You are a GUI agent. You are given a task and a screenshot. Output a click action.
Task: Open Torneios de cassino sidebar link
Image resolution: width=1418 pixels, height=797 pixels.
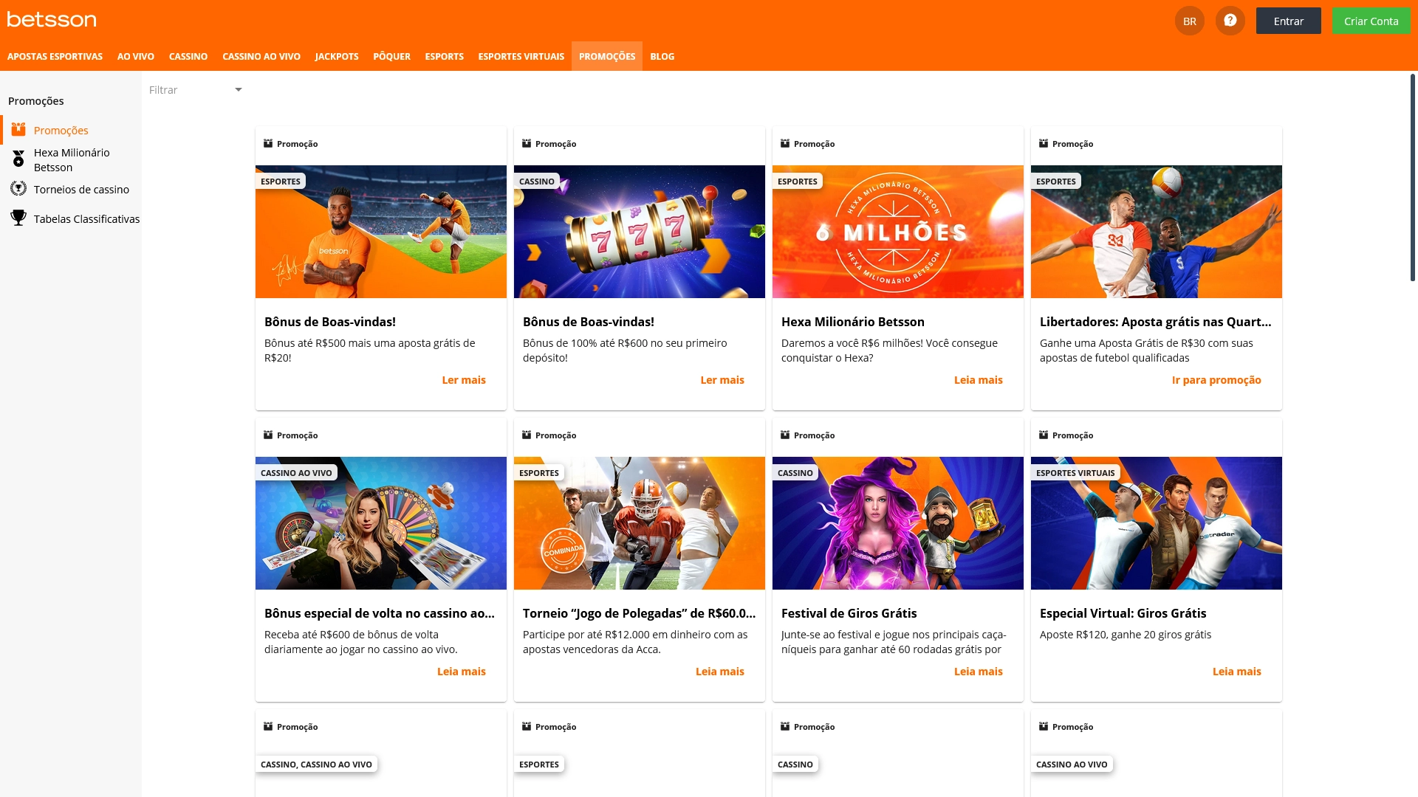click(81, 189)
